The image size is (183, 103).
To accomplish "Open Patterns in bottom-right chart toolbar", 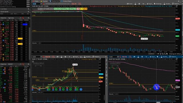I will pyautogui.click(x=173, y=57).
